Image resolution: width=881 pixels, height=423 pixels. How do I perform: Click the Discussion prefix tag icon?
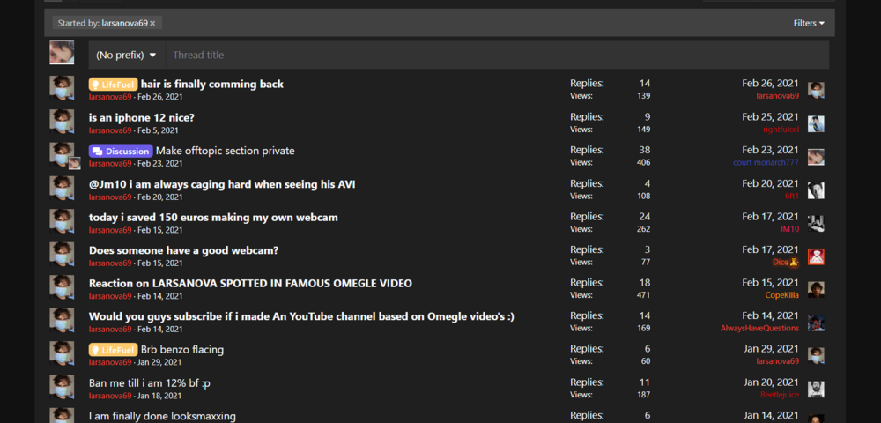[x=97, y=151]
